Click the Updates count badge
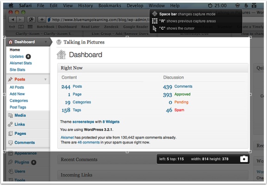Image resolution: width=267 pixels, height=185 pixels. pyautogui.click(x=28, y=56)
